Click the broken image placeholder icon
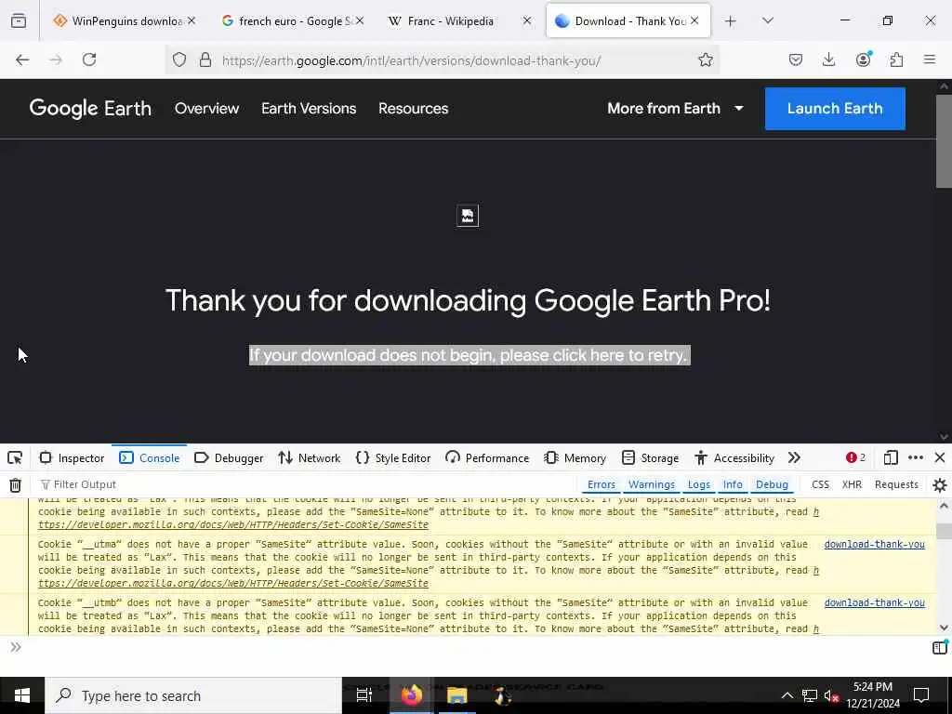The width and height of the screenshot is (952, 714). point(468,216)
